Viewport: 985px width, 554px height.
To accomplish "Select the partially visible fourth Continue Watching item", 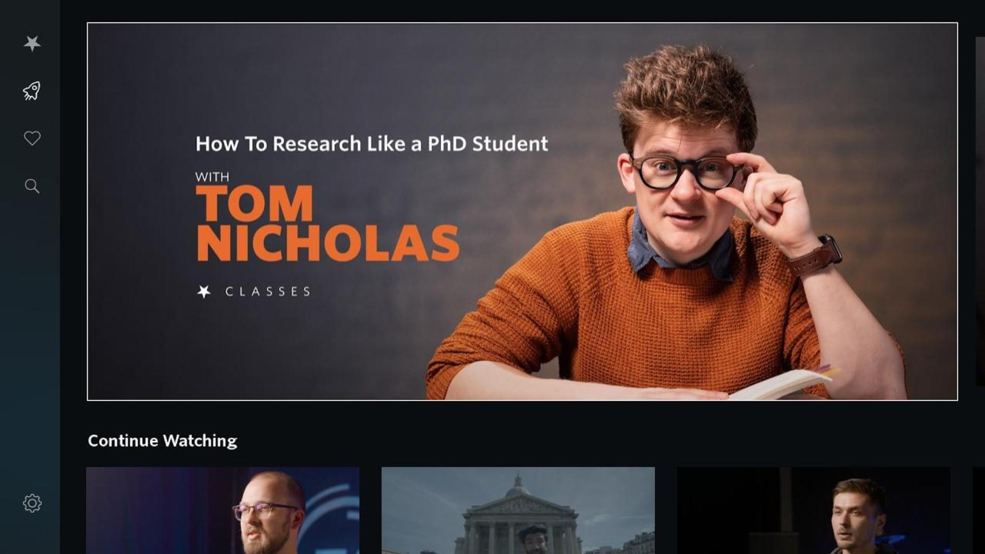I will [979, 510].
